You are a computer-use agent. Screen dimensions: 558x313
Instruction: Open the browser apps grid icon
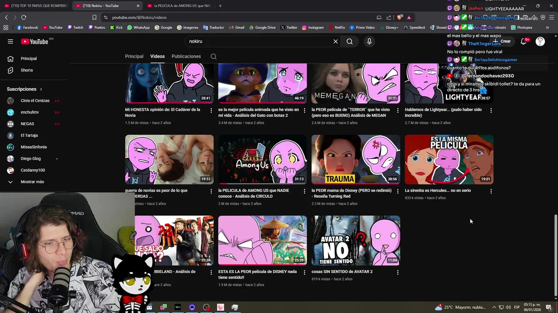coord(6,27)
